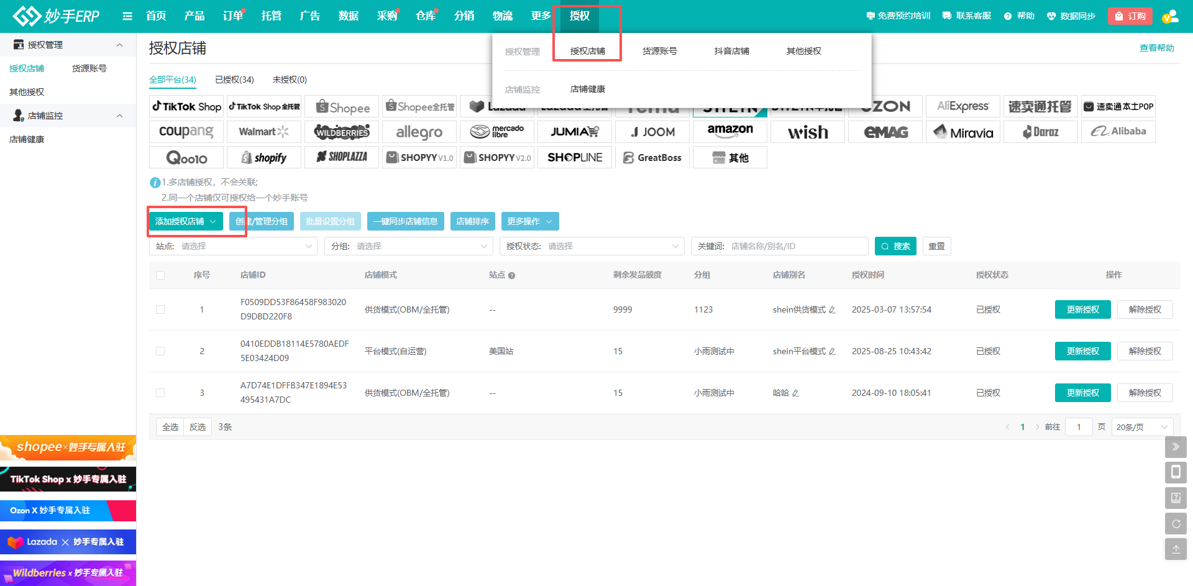Click the site column help question icon
Viewport: 1193px width, 586px height.
point(511,275)
